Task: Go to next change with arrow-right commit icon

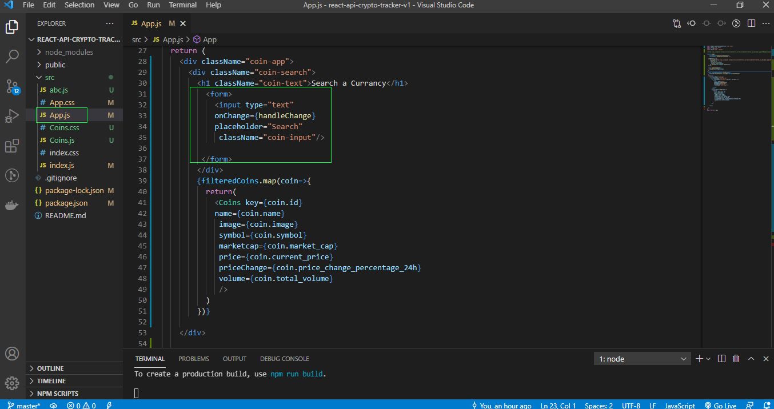Action: (721, 23)
